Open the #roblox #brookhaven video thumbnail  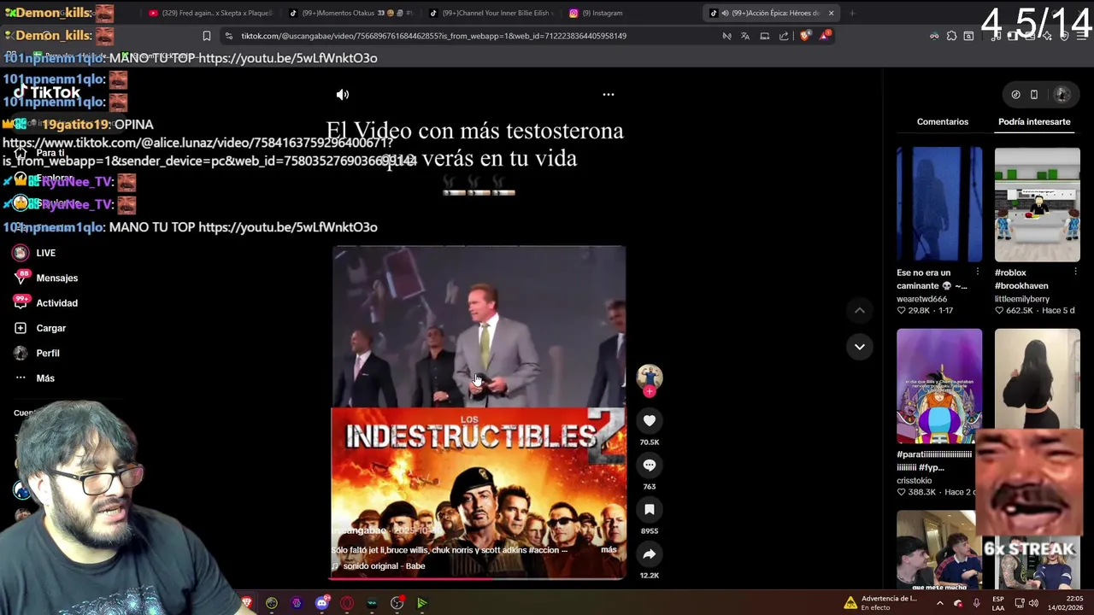(x=1037, y=205)
